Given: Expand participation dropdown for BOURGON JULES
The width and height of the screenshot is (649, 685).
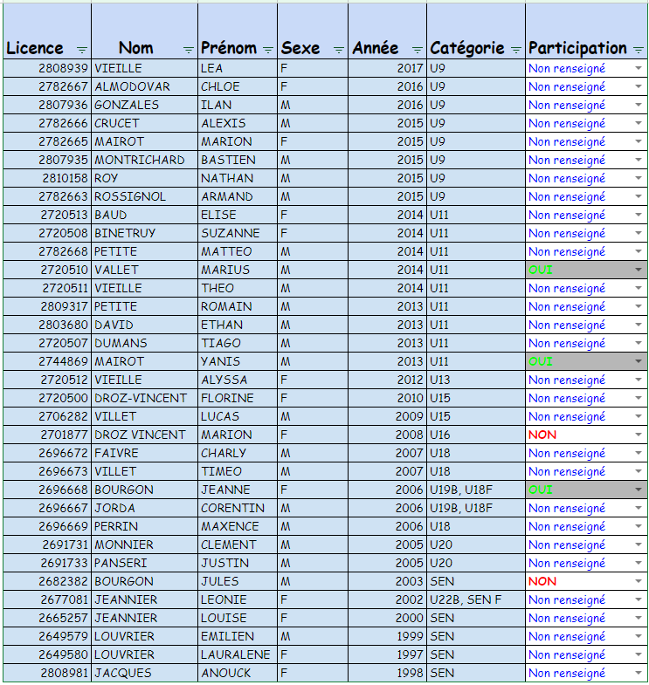Looking at the screenshot, I should coord(639,581).
